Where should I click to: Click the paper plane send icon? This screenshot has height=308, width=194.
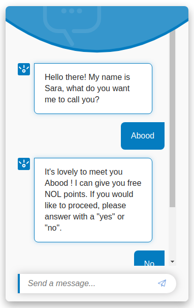coord(162,283)
